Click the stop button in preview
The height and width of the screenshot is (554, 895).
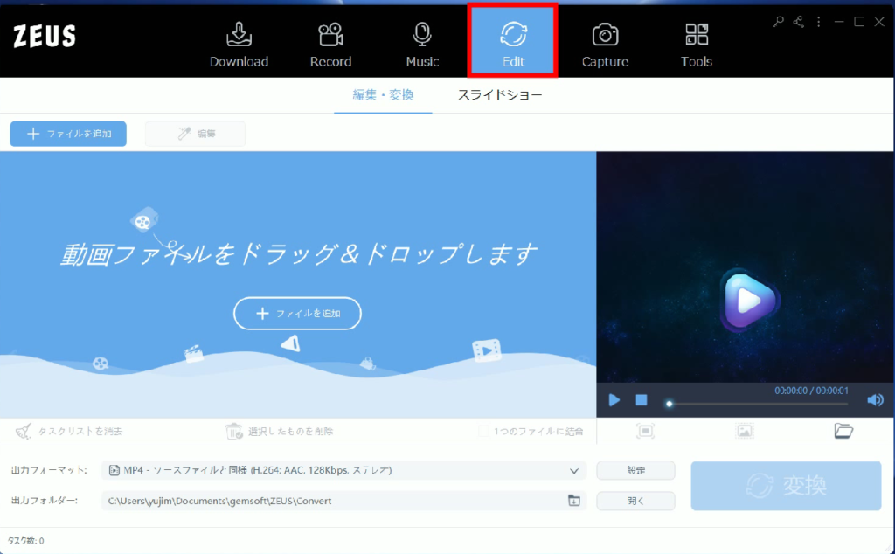(x=642, y=400)
